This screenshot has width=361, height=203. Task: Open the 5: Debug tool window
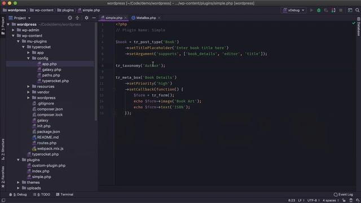17,195
